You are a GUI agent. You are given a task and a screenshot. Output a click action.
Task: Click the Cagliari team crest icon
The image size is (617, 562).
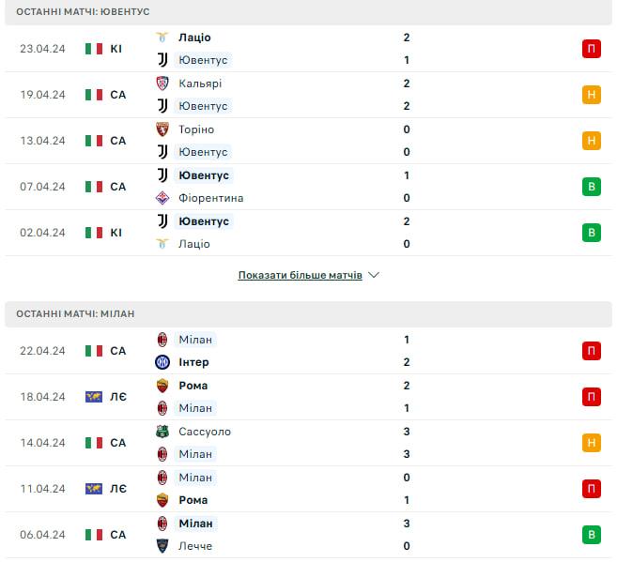pos(162,84)
